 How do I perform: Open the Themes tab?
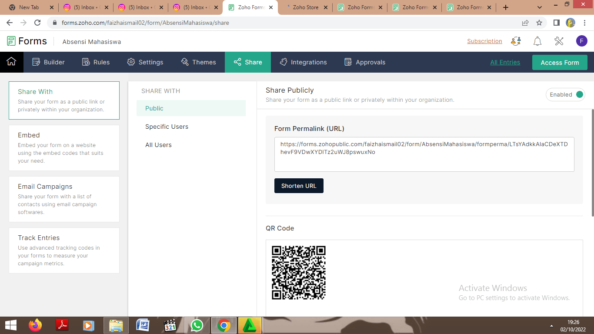pyautogui.click(x=198, y=62)
